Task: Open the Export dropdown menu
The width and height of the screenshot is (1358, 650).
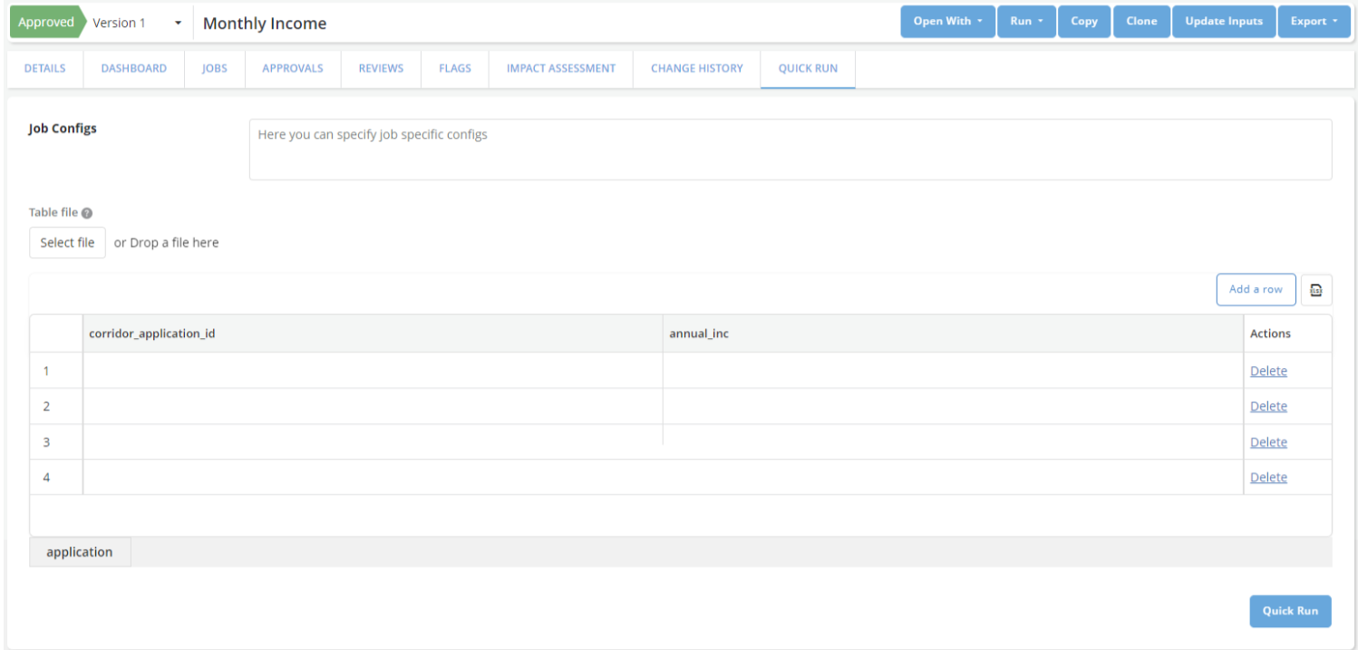Action: [1314, 22]
